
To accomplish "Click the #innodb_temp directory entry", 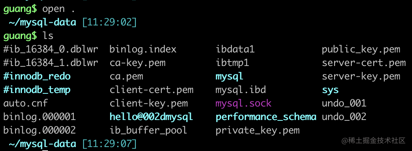I will click(37, 90).
